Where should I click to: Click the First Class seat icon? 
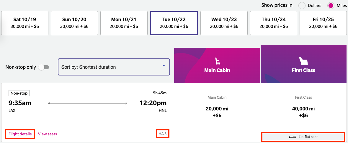coord(303,61)
